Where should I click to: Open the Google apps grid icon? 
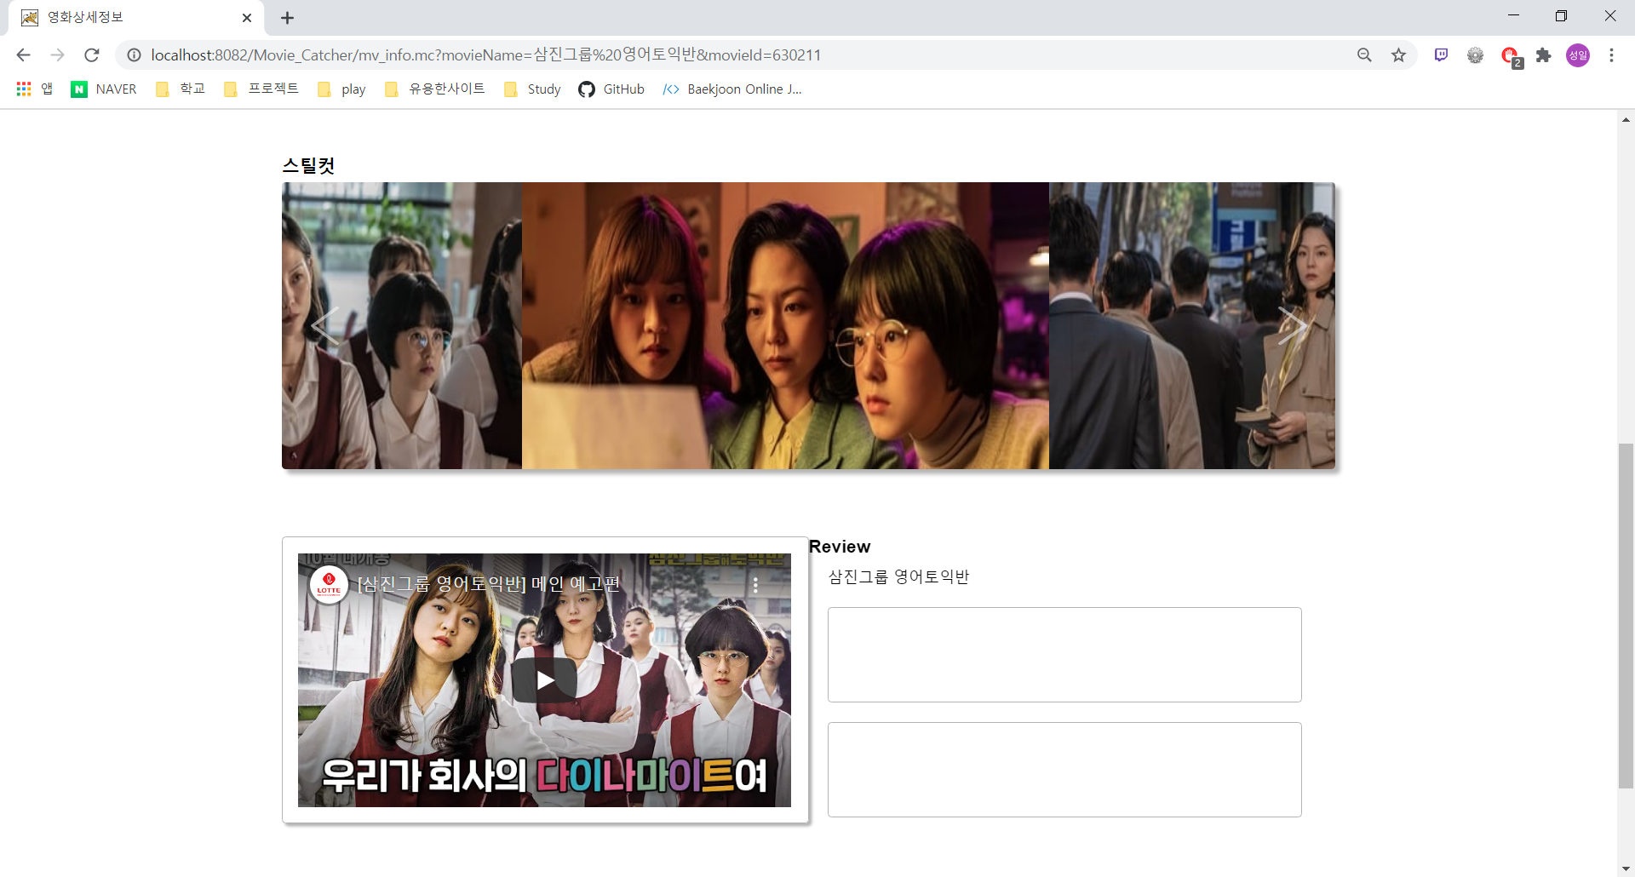click(x=23, y=89)
